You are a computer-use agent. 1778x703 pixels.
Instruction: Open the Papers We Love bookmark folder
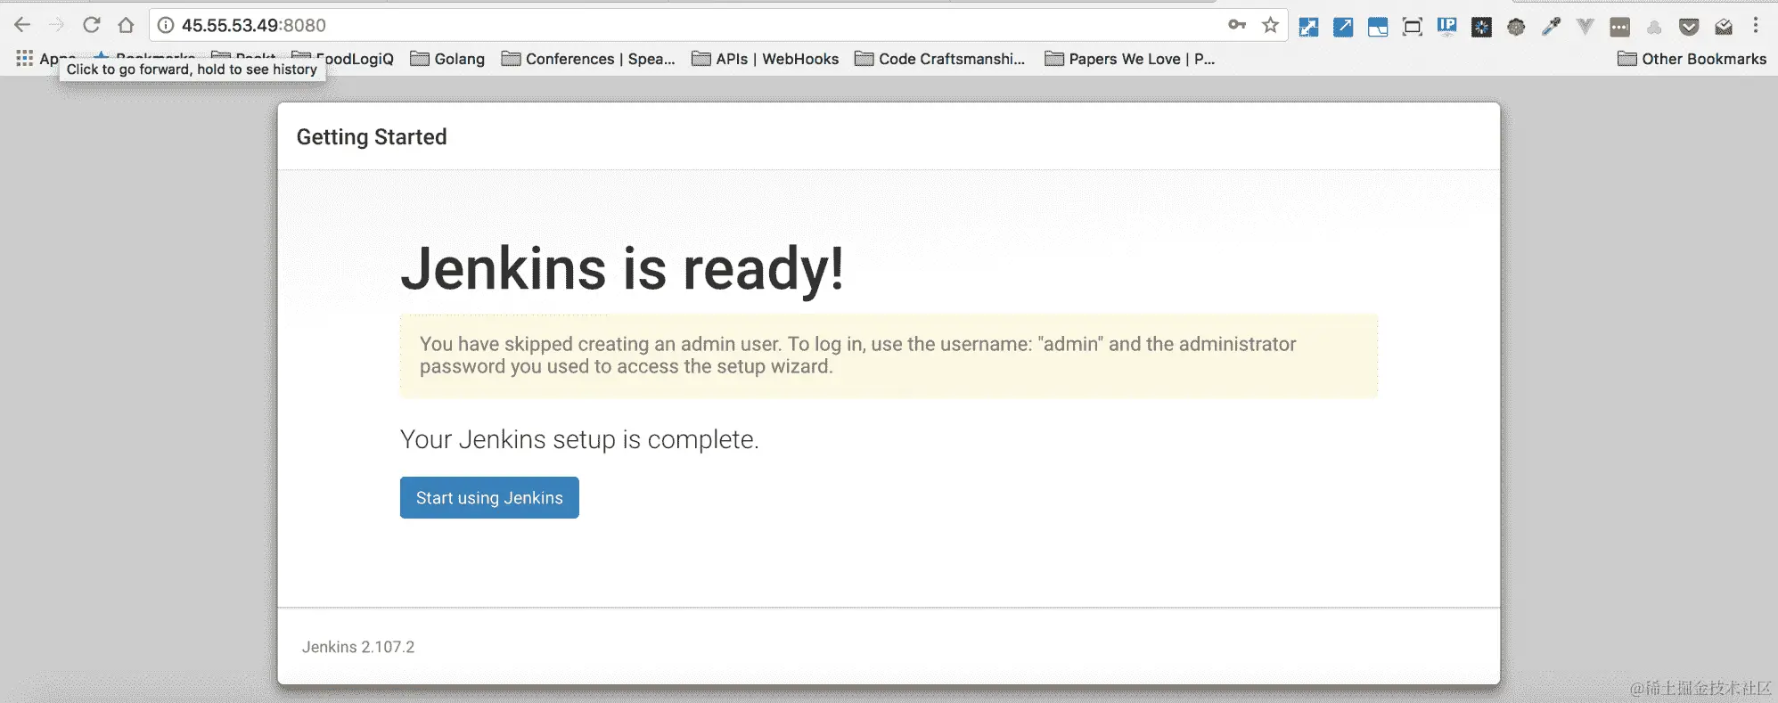pos(1130,59)
